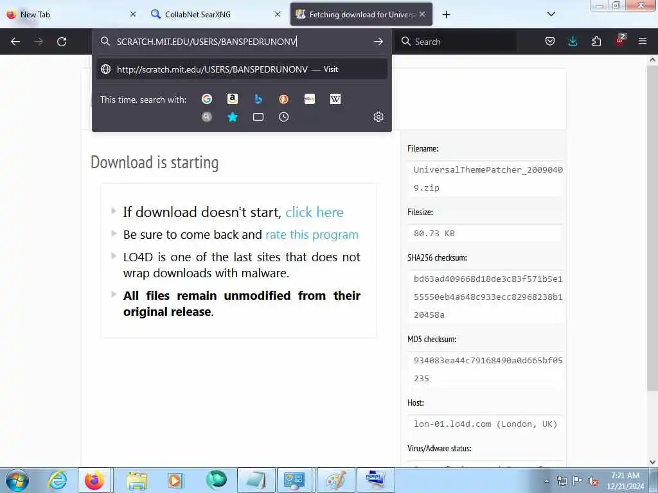
Task: Click the UniversalThemePatcher filename text
Action: tap(488, 178)
